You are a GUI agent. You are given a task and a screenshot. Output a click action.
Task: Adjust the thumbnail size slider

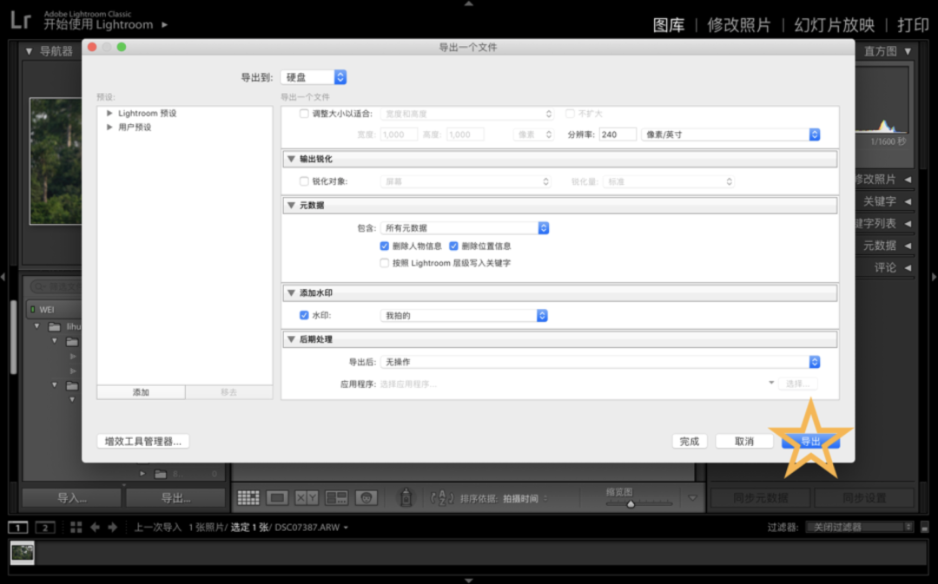click(631, 503)
